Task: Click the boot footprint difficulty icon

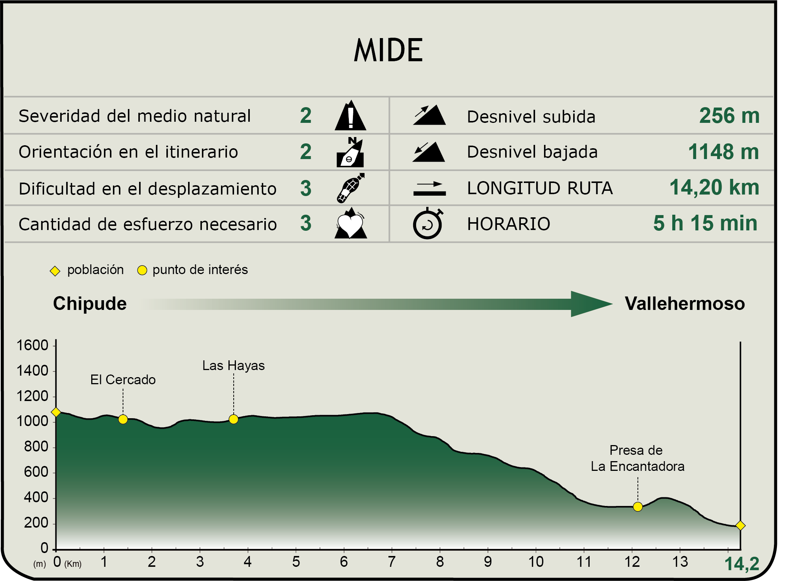Action: pos(350,188)
